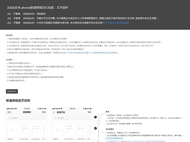Click the signal bars icon in the 选取模板 mockup status bar
This screenshot has width=190, height=142.
[8, 109]
